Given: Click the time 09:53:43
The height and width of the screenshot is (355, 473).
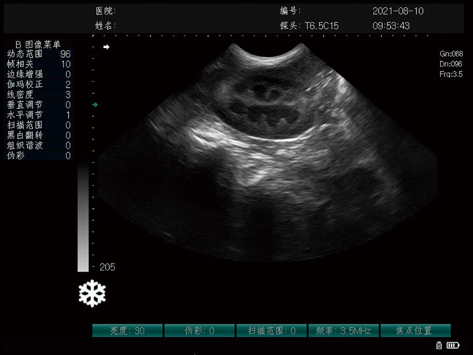Looking at the screenshot, I should (391, 26).
